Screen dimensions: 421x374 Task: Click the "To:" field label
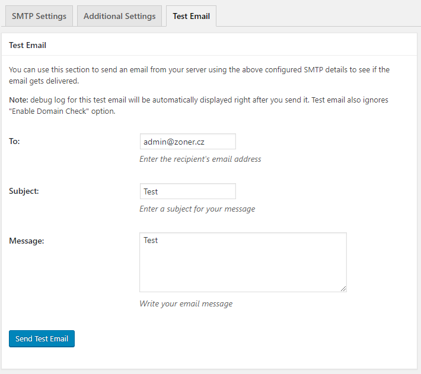[15, 142]
